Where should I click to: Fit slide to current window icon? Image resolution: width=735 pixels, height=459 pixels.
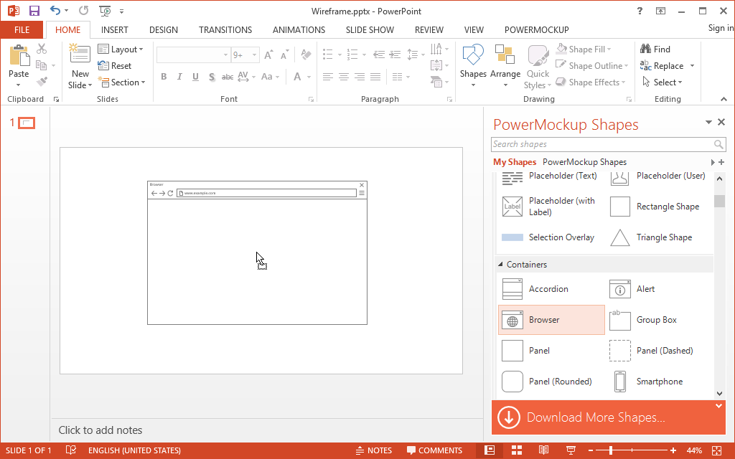pyautogui.click(x=717, y=450)
